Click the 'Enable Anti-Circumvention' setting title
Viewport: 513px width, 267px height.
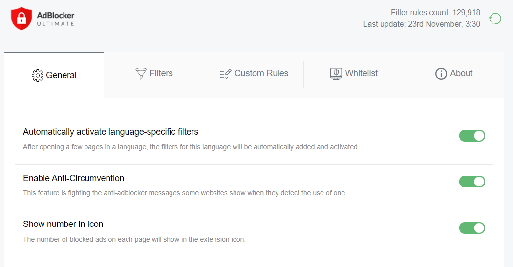coord(74,178)
